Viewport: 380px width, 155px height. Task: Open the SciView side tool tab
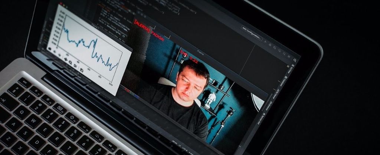[x=290, y=69]
